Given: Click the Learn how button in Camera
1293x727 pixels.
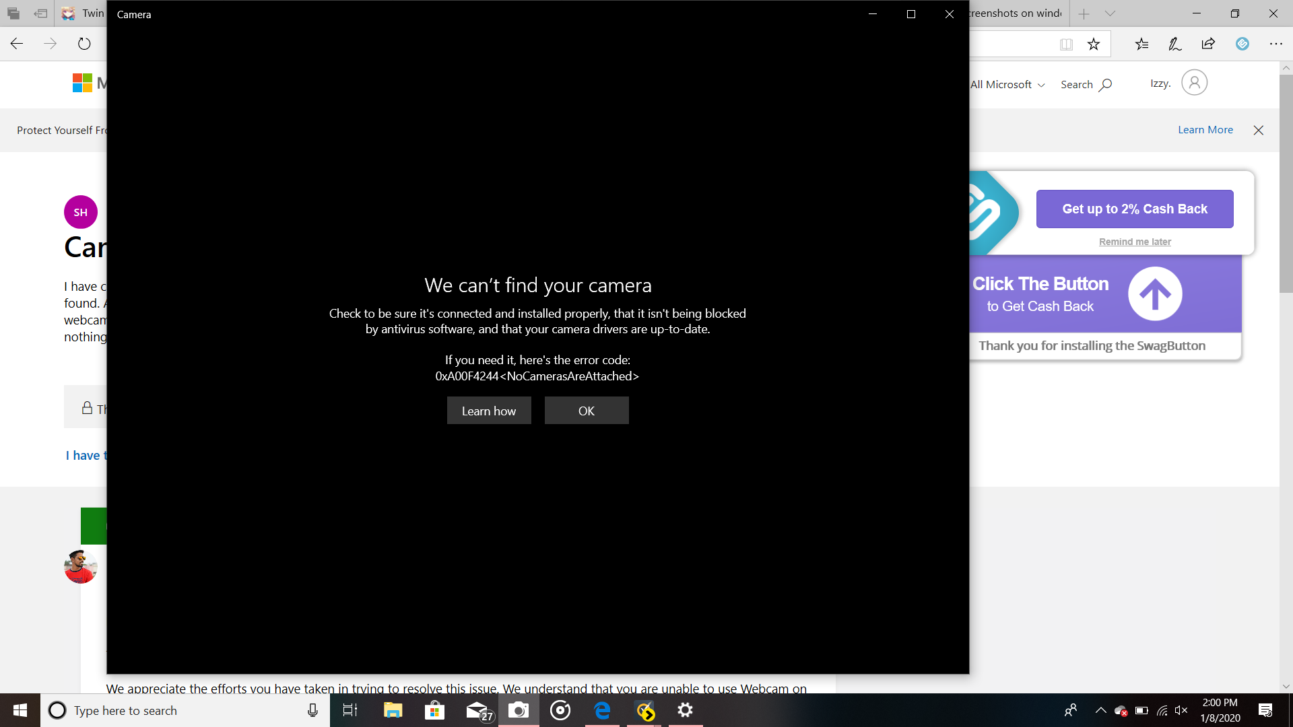Looking at the screenshot, I should tap(489, 411).
